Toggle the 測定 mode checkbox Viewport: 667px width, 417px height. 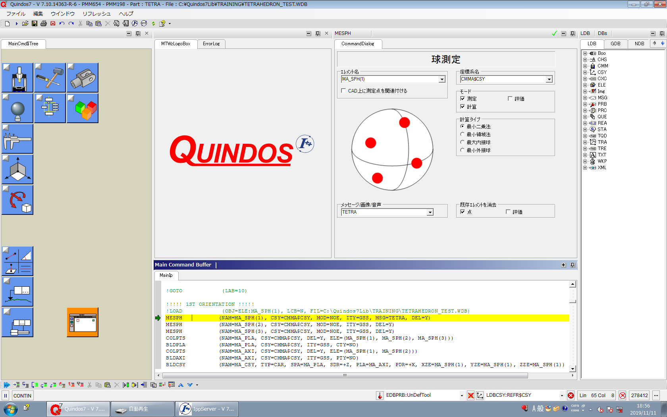[463, 98]
